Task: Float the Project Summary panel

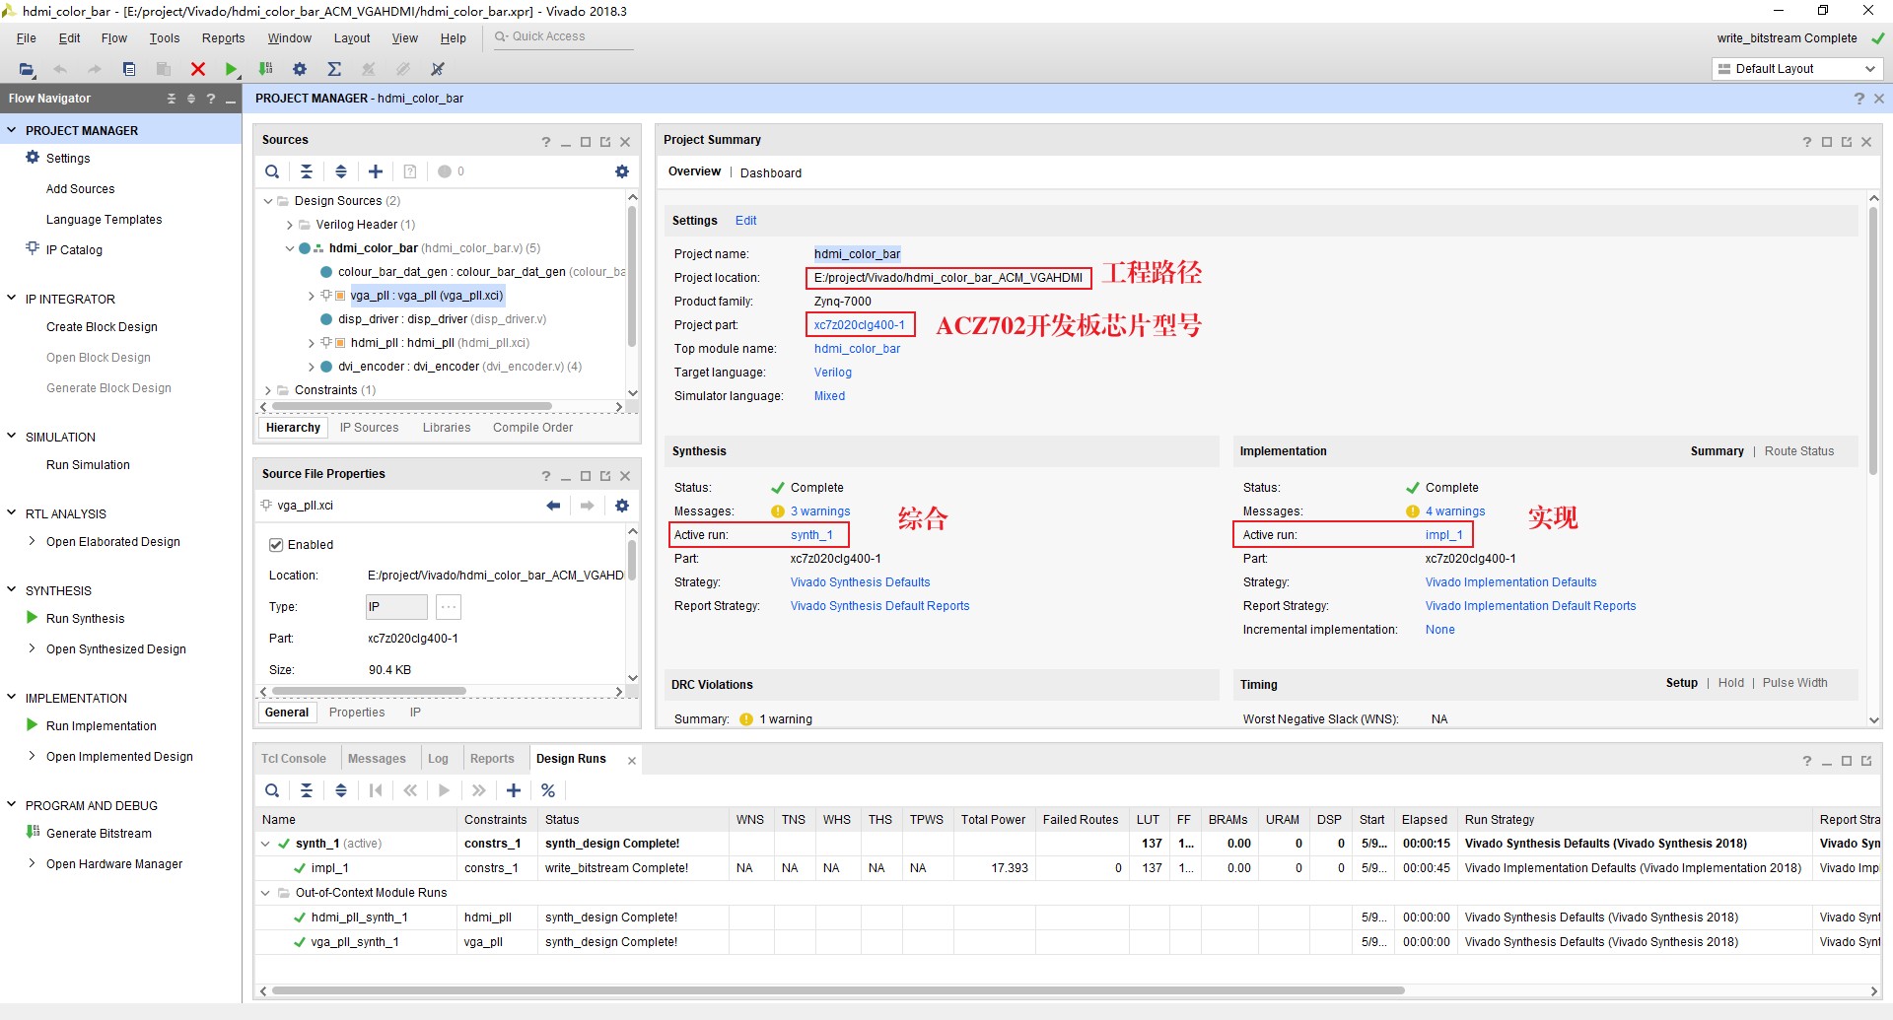Action: 1847,142
